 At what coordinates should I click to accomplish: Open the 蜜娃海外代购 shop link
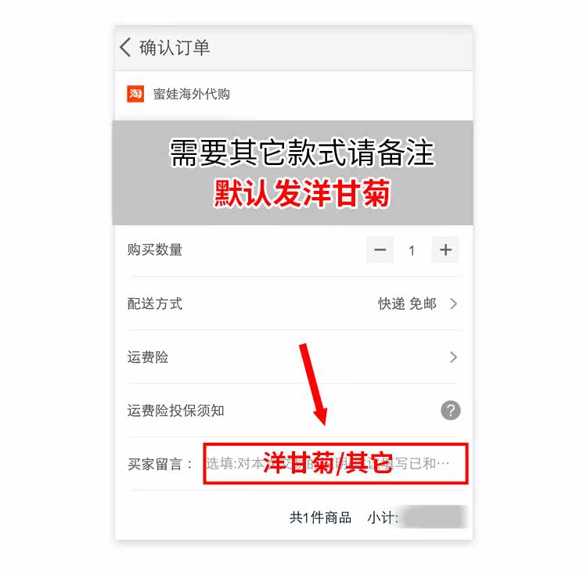(191, 94)
